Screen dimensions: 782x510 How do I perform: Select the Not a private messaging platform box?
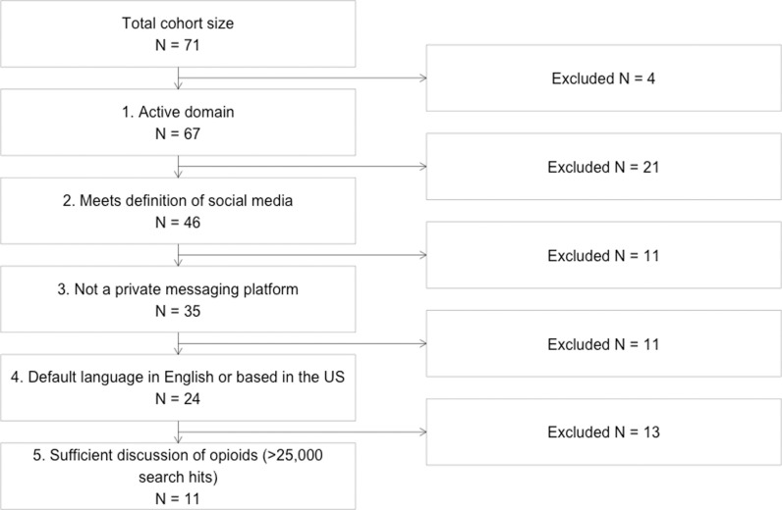coord(178,299)
